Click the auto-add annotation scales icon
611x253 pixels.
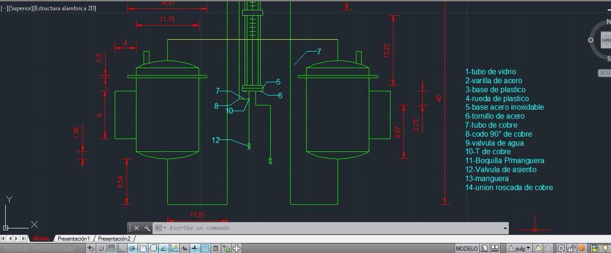(548, 248)
